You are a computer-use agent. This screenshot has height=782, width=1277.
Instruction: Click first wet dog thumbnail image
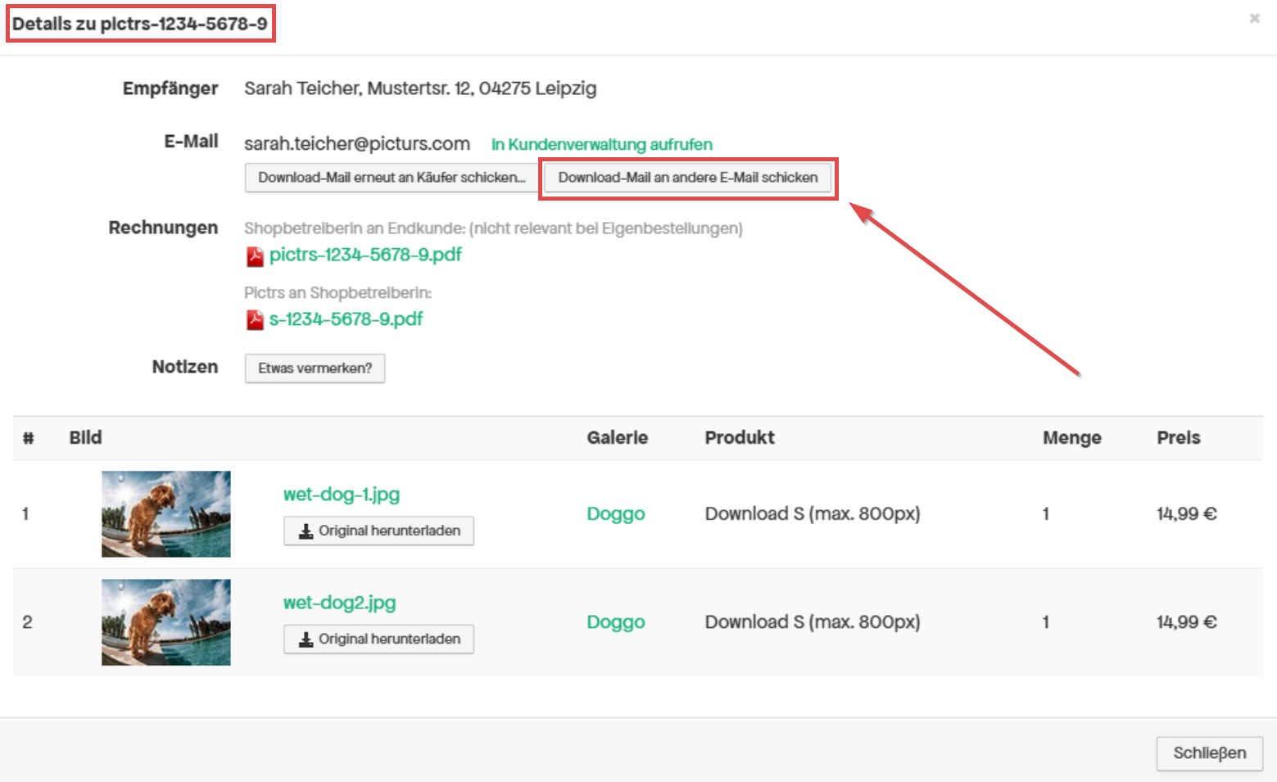[x=166, y=514]
